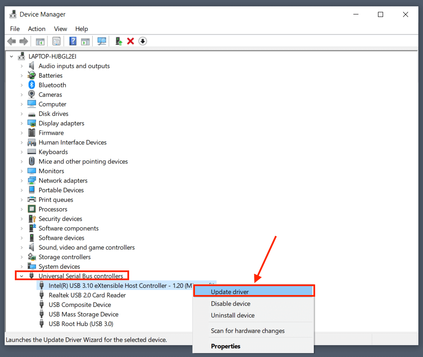Screen dimensions: 423x357
Task: Click the LAPTOP-HJBGL2EI computer name
Action: (x=52, y=56)
